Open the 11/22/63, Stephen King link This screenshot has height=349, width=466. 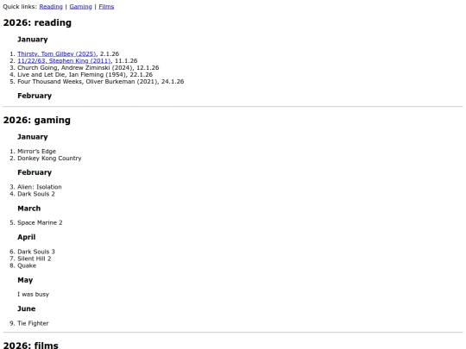pyautogui.click(x=64, y=61)
